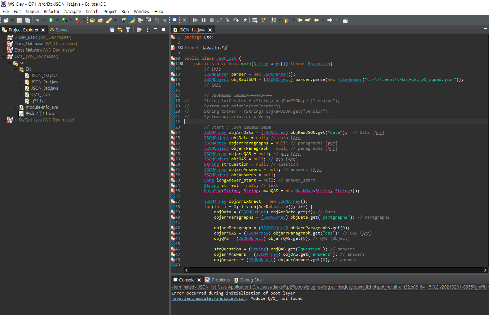Click the Run green play button
489x315 pixels.
[51, 20]
